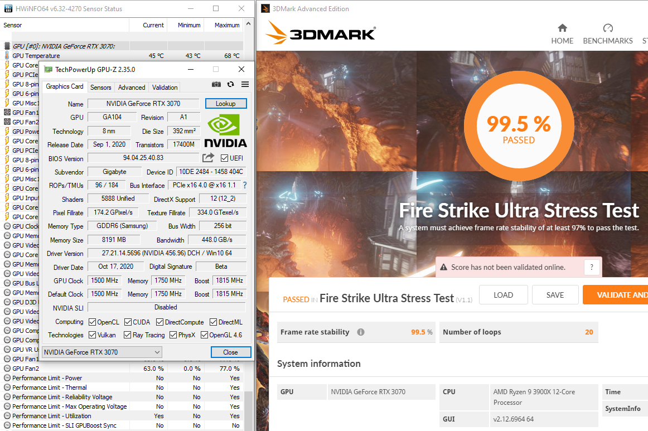This screenshot has height=431, width=648.
Task: Click the BIOS Version field 94.04.25.40.83
Action: click(143, 158)
